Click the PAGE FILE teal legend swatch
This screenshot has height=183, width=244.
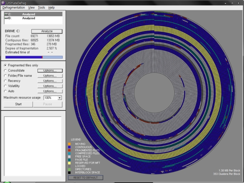pos(69,160)
